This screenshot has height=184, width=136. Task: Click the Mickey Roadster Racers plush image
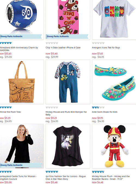tap(114, 146)
